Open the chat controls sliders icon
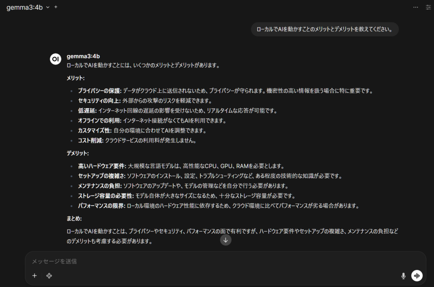Viewport: 434px width, 287px height. (428, 8)
